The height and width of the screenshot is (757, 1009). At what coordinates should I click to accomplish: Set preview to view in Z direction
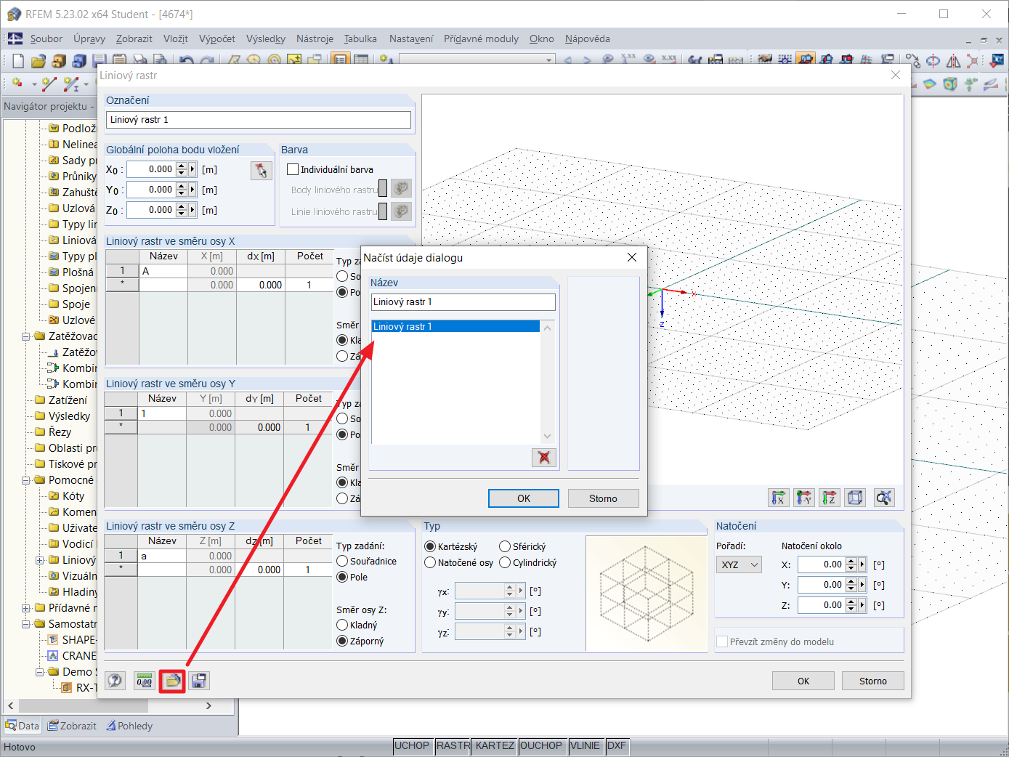[829, 498]
